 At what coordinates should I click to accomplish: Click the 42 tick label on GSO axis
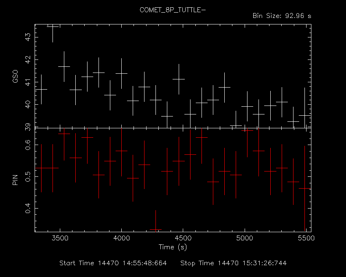(x=28, y=59)
